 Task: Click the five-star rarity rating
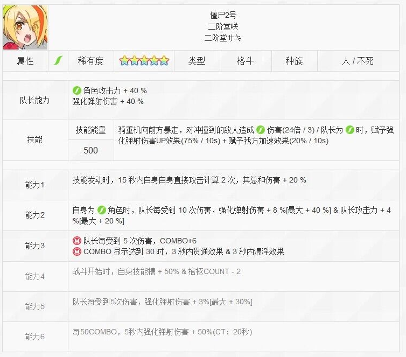point(144,61)
